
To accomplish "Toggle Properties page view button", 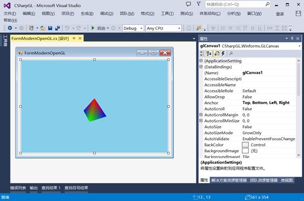I will (x=217, y=53).
